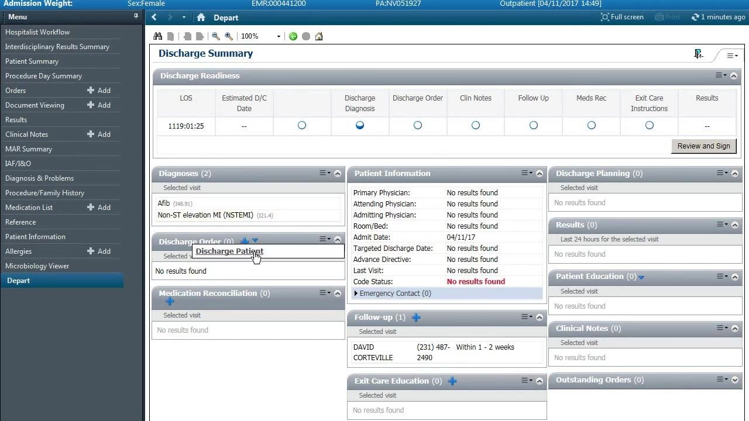Open Diagnosis & Problems menu item

40,178
